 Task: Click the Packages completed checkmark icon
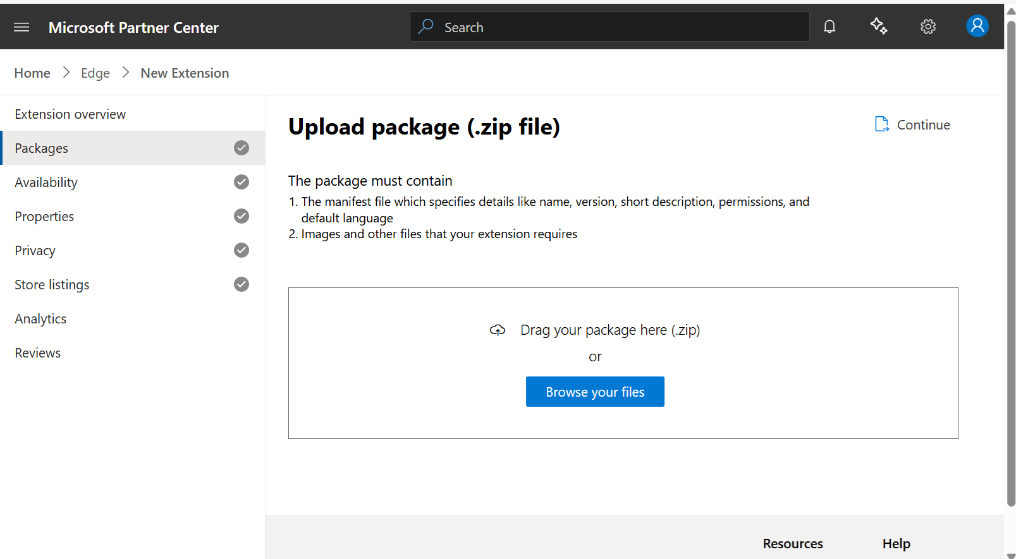tap(242, 148)
